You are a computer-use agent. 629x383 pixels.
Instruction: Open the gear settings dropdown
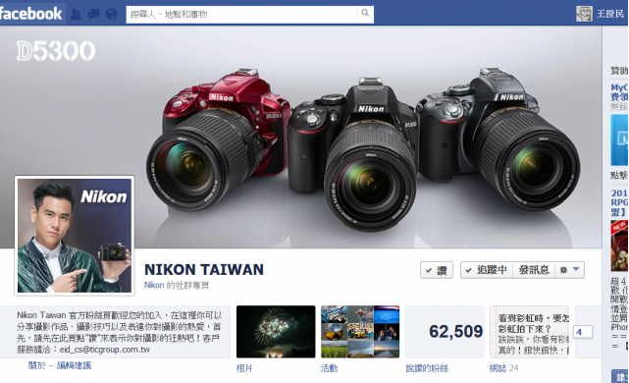coord(569,270)
